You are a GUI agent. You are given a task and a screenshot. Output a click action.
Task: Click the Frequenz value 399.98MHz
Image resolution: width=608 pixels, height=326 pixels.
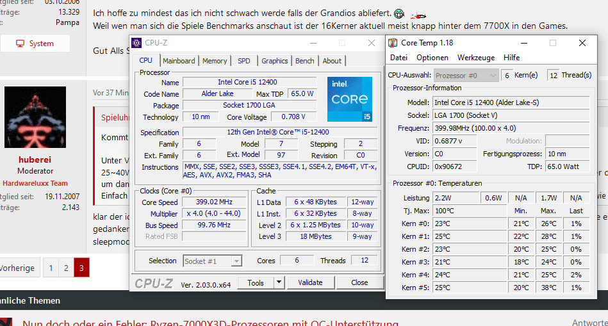coord(511,128)
